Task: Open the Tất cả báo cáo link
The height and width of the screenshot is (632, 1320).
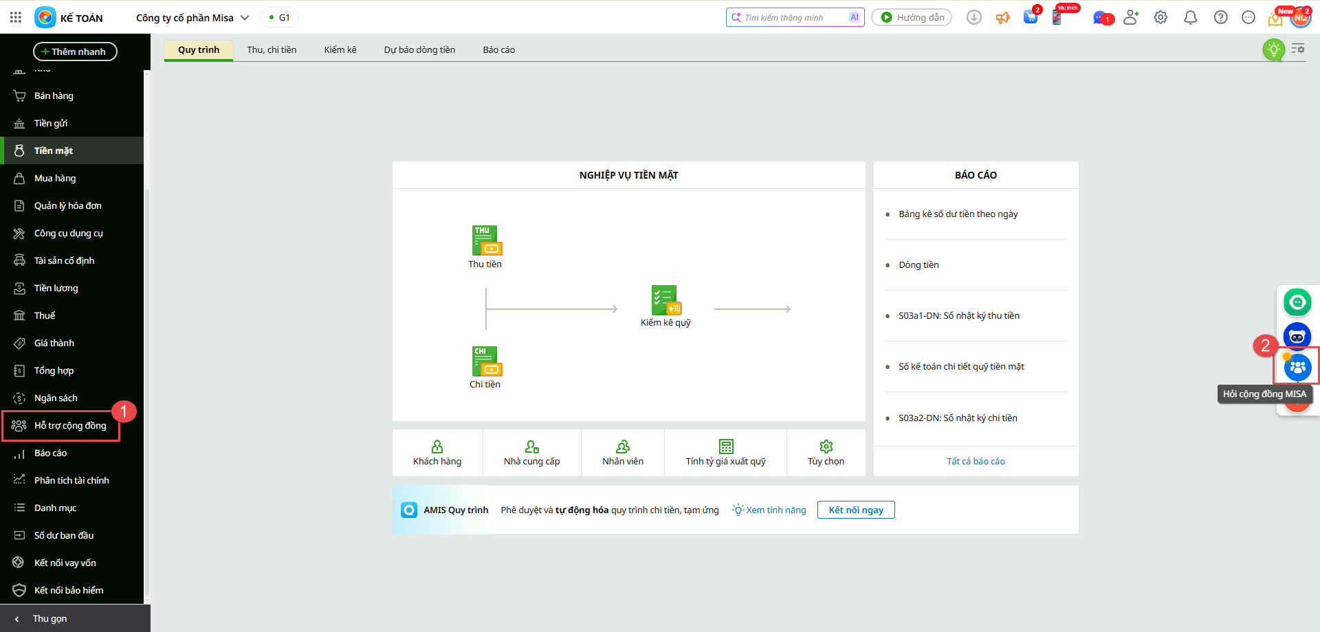Action: click(x=976, y=461)
